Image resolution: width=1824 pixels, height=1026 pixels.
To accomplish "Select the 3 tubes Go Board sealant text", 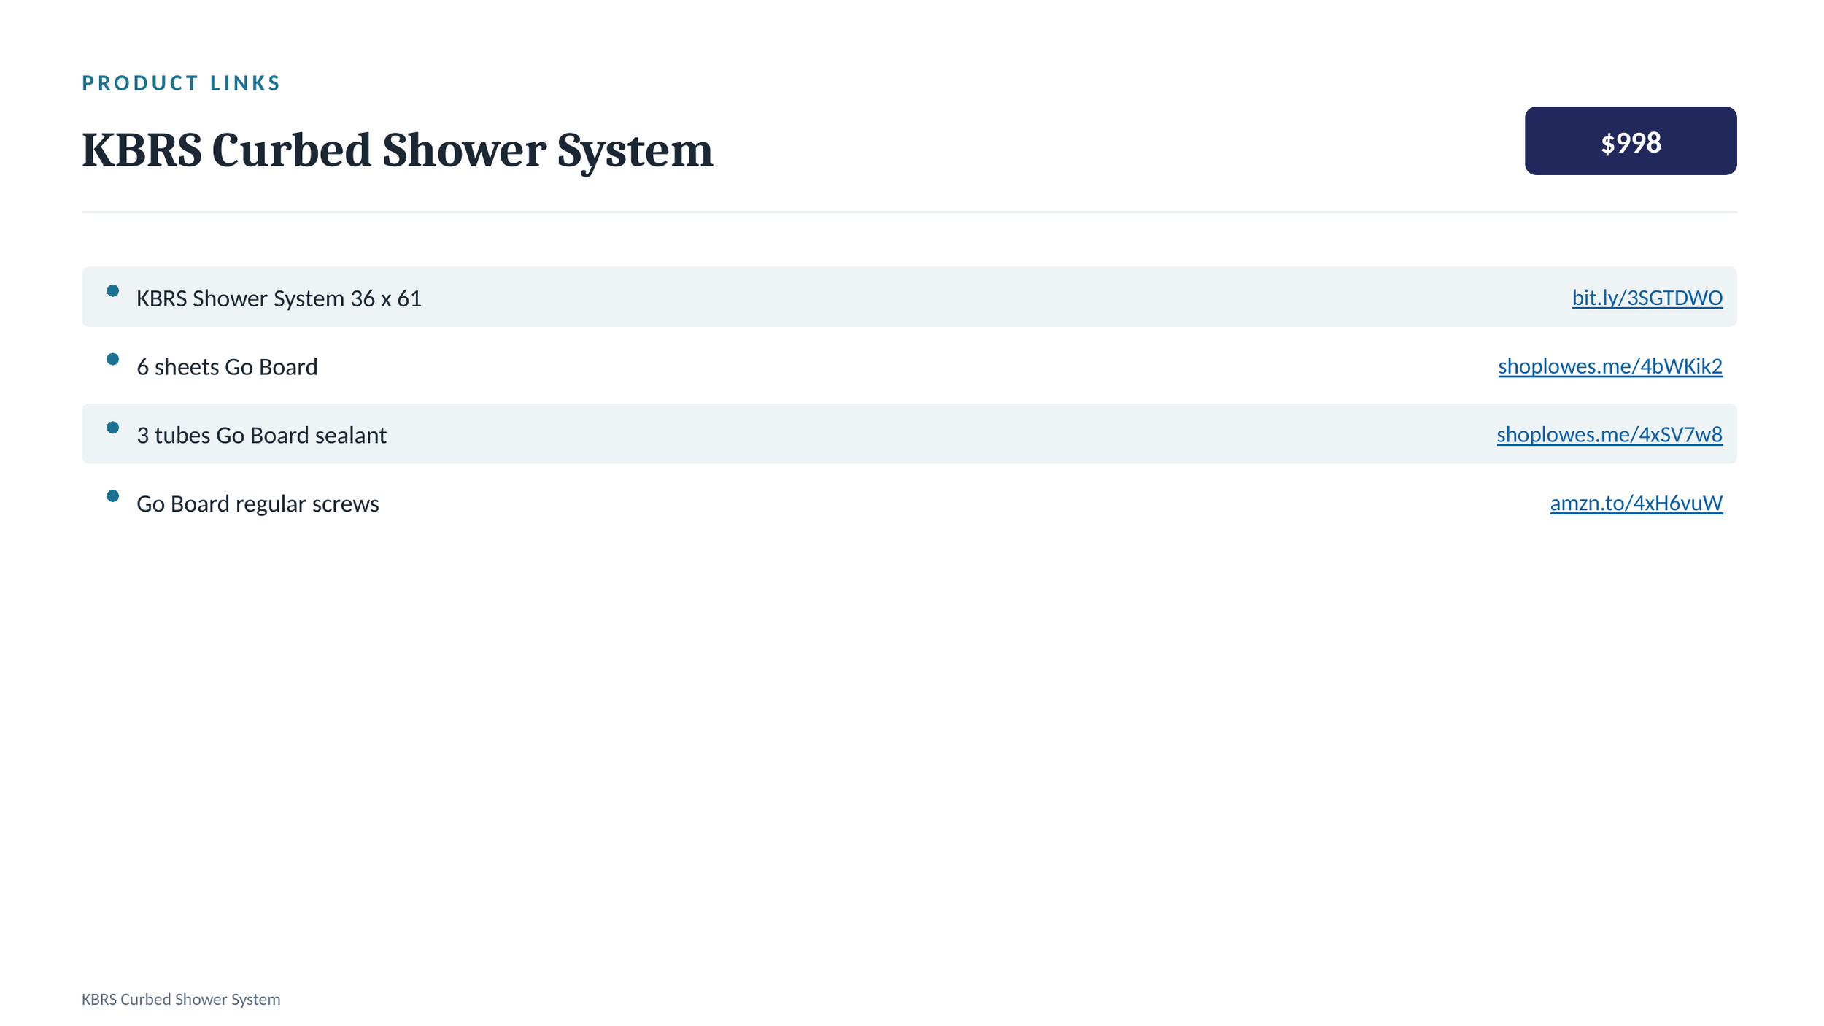I will pyautogui.click(x=261, y=436).
